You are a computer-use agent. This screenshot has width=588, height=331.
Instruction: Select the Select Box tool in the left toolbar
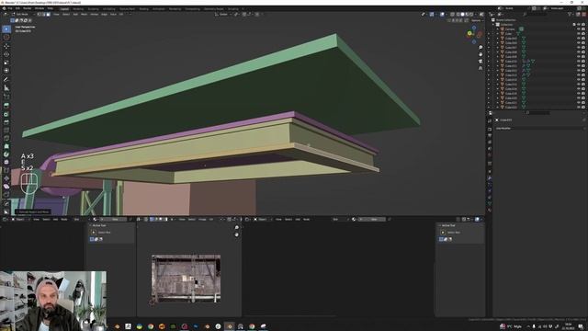coord(6,29)
